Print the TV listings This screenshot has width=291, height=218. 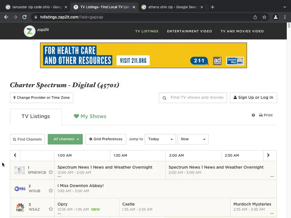point(266,115)
